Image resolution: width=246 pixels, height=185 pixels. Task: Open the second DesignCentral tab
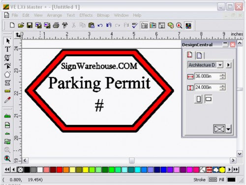199,55
